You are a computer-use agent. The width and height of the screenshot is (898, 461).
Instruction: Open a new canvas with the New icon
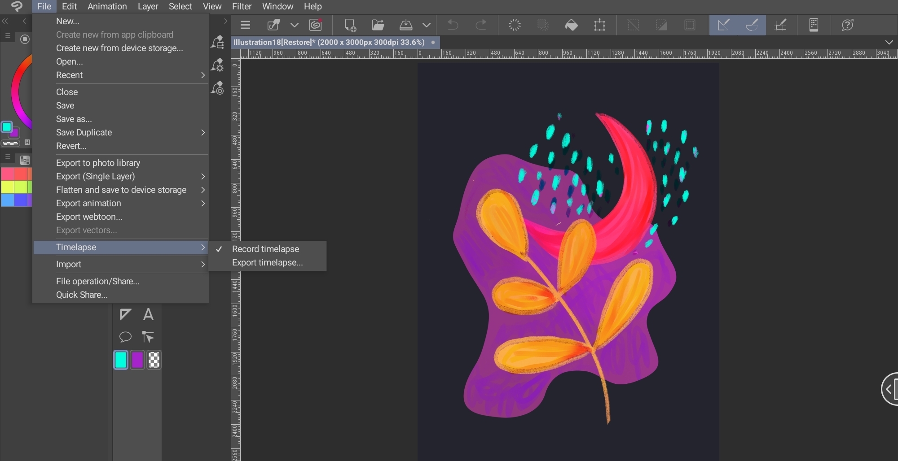(350, 25)
